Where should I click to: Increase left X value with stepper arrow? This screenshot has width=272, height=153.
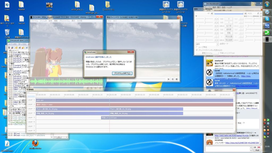pyautogui.click(x=218, y=19)
